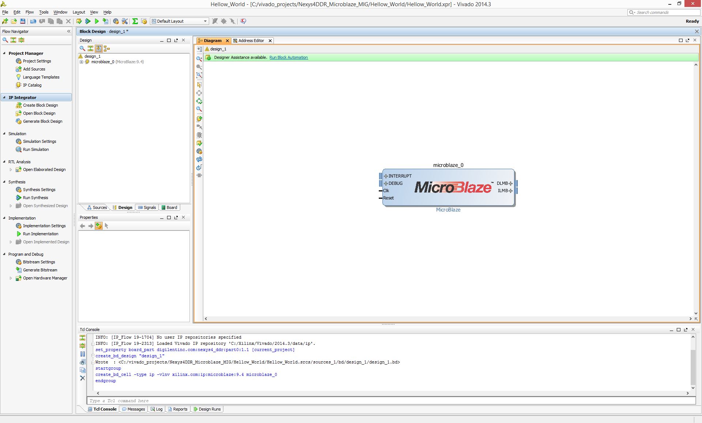Switch to the Address Editor tab
The image size is (702, 423).
(251, 41)
